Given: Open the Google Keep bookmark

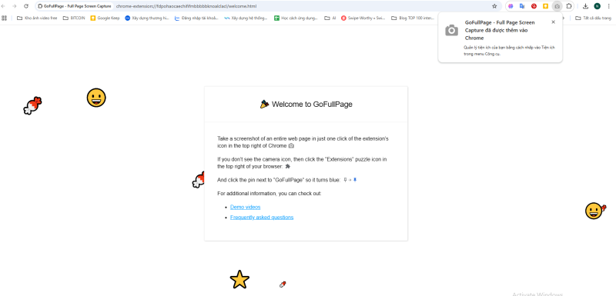Looking at the screenshot, I should click(x=105, y=18).
